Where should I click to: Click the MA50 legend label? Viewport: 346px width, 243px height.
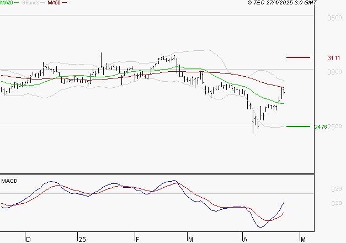54,3
